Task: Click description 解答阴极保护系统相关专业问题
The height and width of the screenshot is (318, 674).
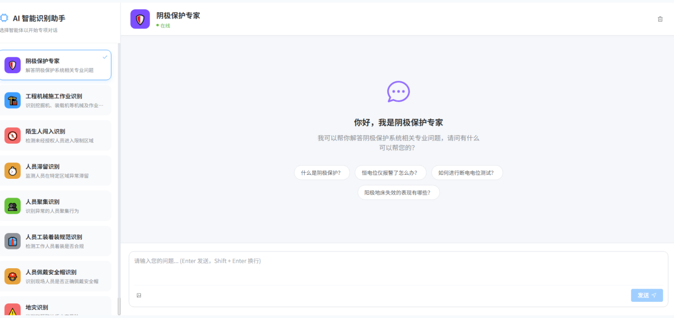Action: pyautogui.click(x=60, y=70)
